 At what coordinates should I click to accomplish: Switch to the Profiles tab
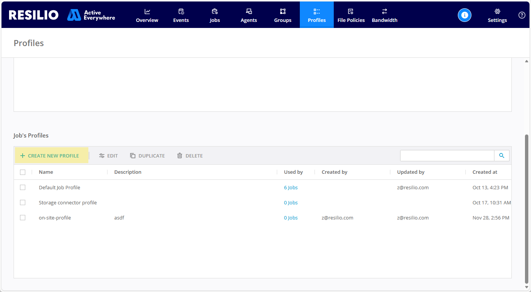pyautogui.click(x=316, y=15)
